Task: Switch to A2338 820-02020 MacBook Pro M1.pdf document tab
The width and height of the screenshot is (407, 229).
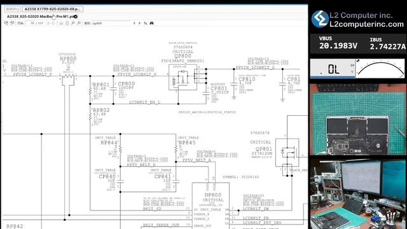Action: [40, 17]
